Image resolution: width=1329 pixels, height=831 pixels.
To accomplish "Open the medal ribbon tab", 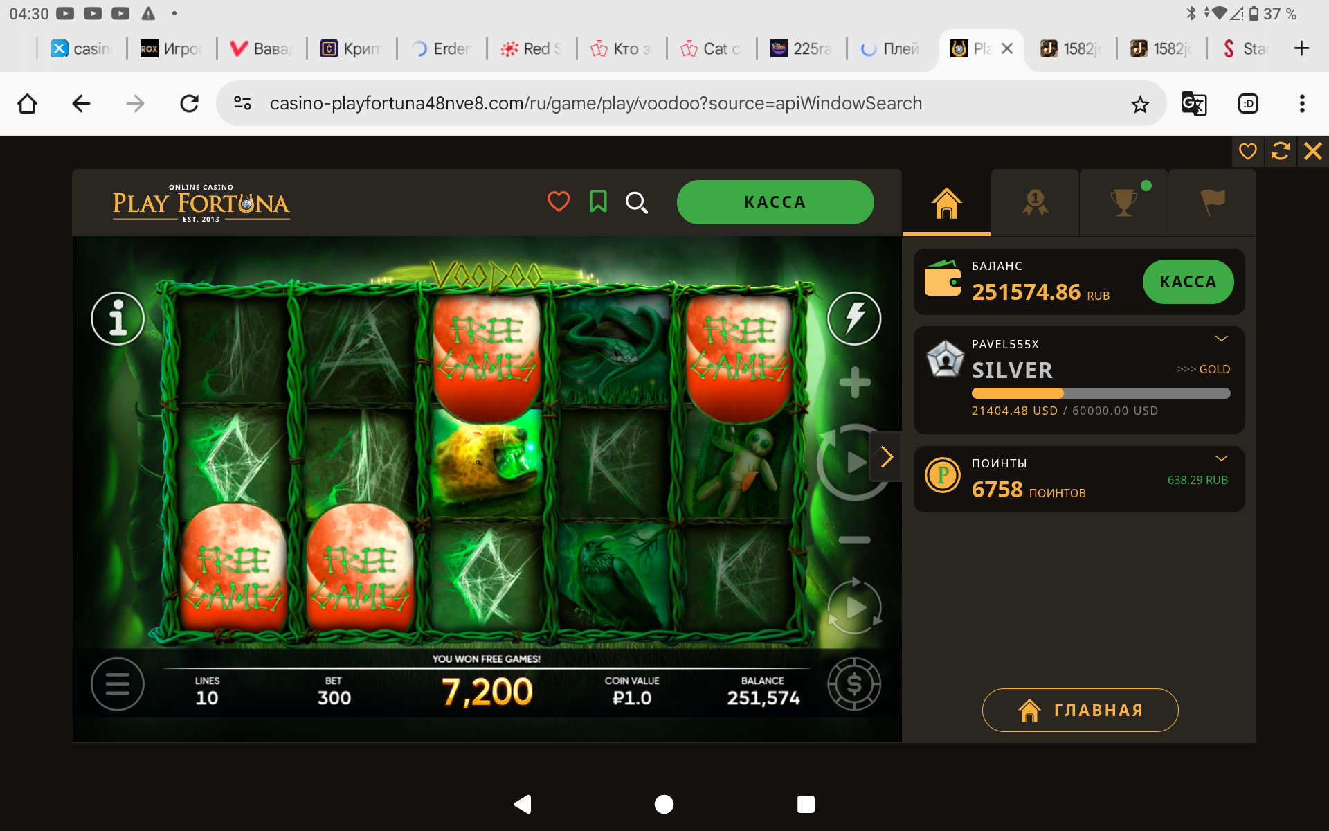I will pyautogui.click(x=1035, y=203).
